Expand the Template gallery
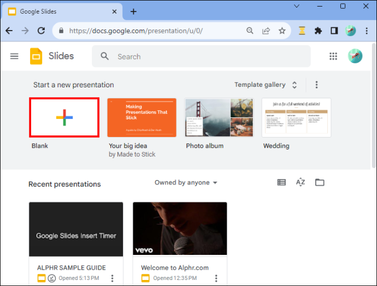377x286 pixels. tap(266, 85)
